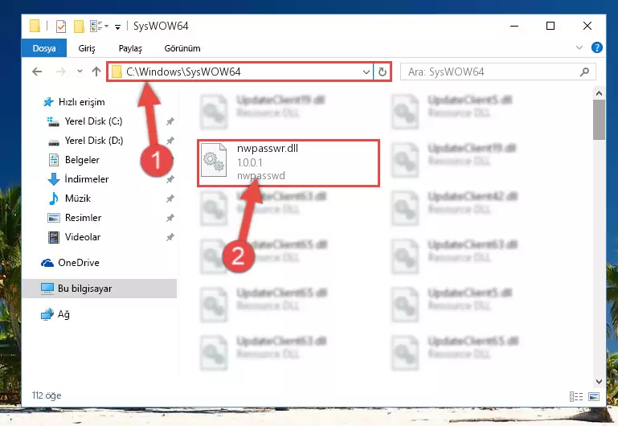Click the pin icon next to Resimler
The height and width of the screenshot is (426, 618).
coord(170,218)
